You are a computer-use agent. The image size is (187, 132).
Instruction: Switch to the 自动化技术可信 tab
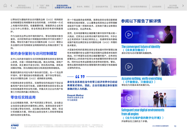coord(100,6)
